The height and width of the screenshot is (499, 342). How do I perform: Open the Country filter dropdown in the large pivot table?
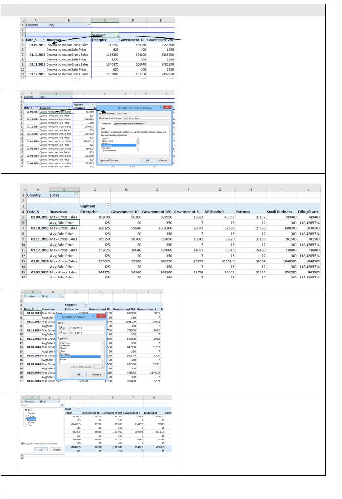77,195
